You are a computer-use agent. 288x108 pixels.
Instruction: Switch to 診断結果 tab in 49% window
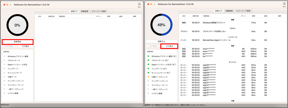(229, 11)
